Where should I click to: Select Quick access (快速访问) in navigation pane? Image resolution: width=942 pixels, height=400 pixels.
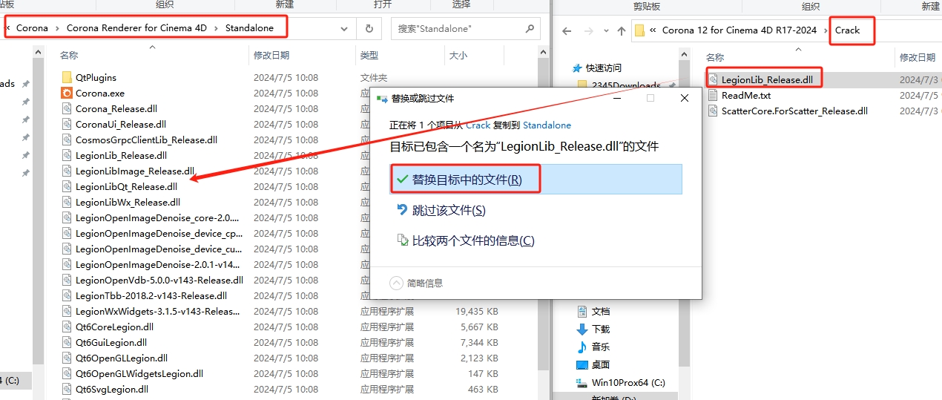603,68
